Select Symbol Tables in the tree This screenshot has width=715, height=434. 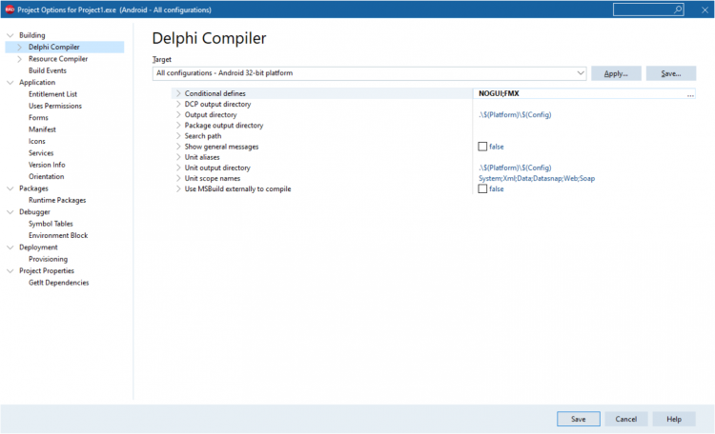tap(51, 224)
